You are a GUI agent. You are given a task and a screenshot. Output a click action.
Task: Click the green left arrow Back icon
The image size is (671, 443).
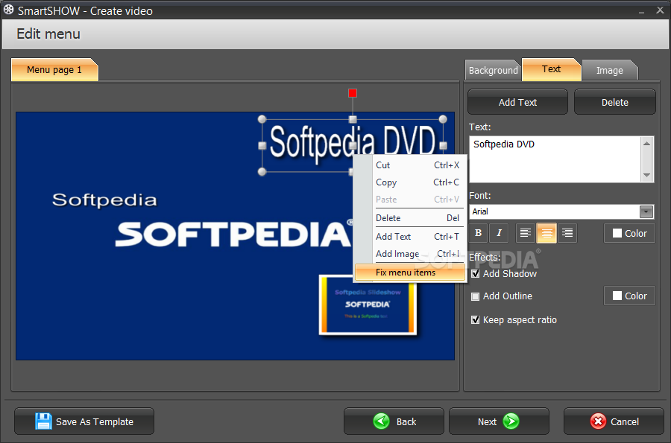pos(381,421)
